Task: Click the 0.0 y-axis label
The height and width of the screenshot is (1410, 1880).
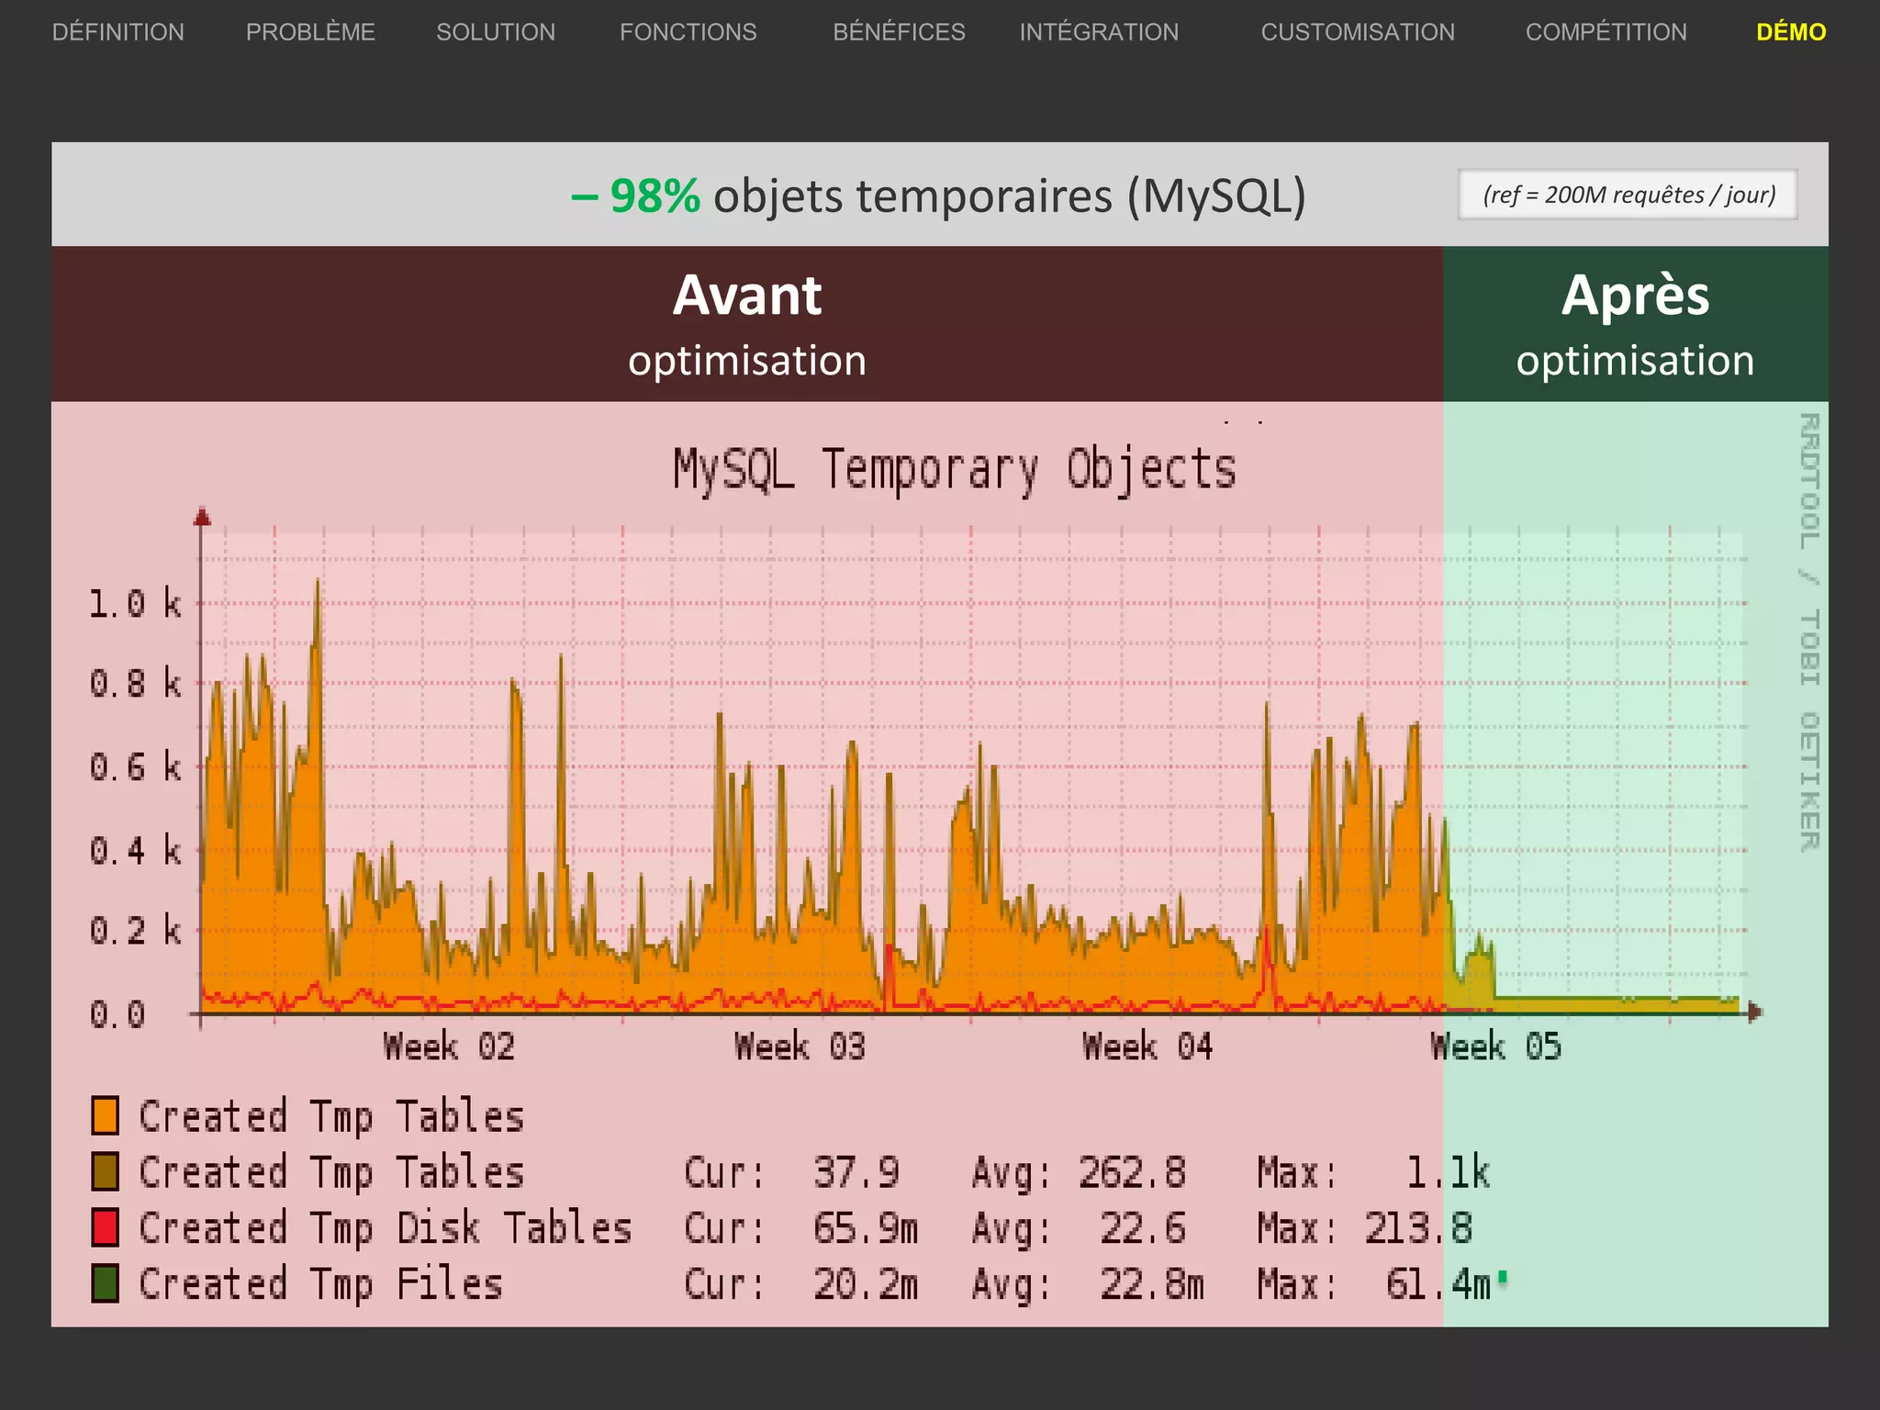Action: pyautogui.click(x=117, y=1014)
